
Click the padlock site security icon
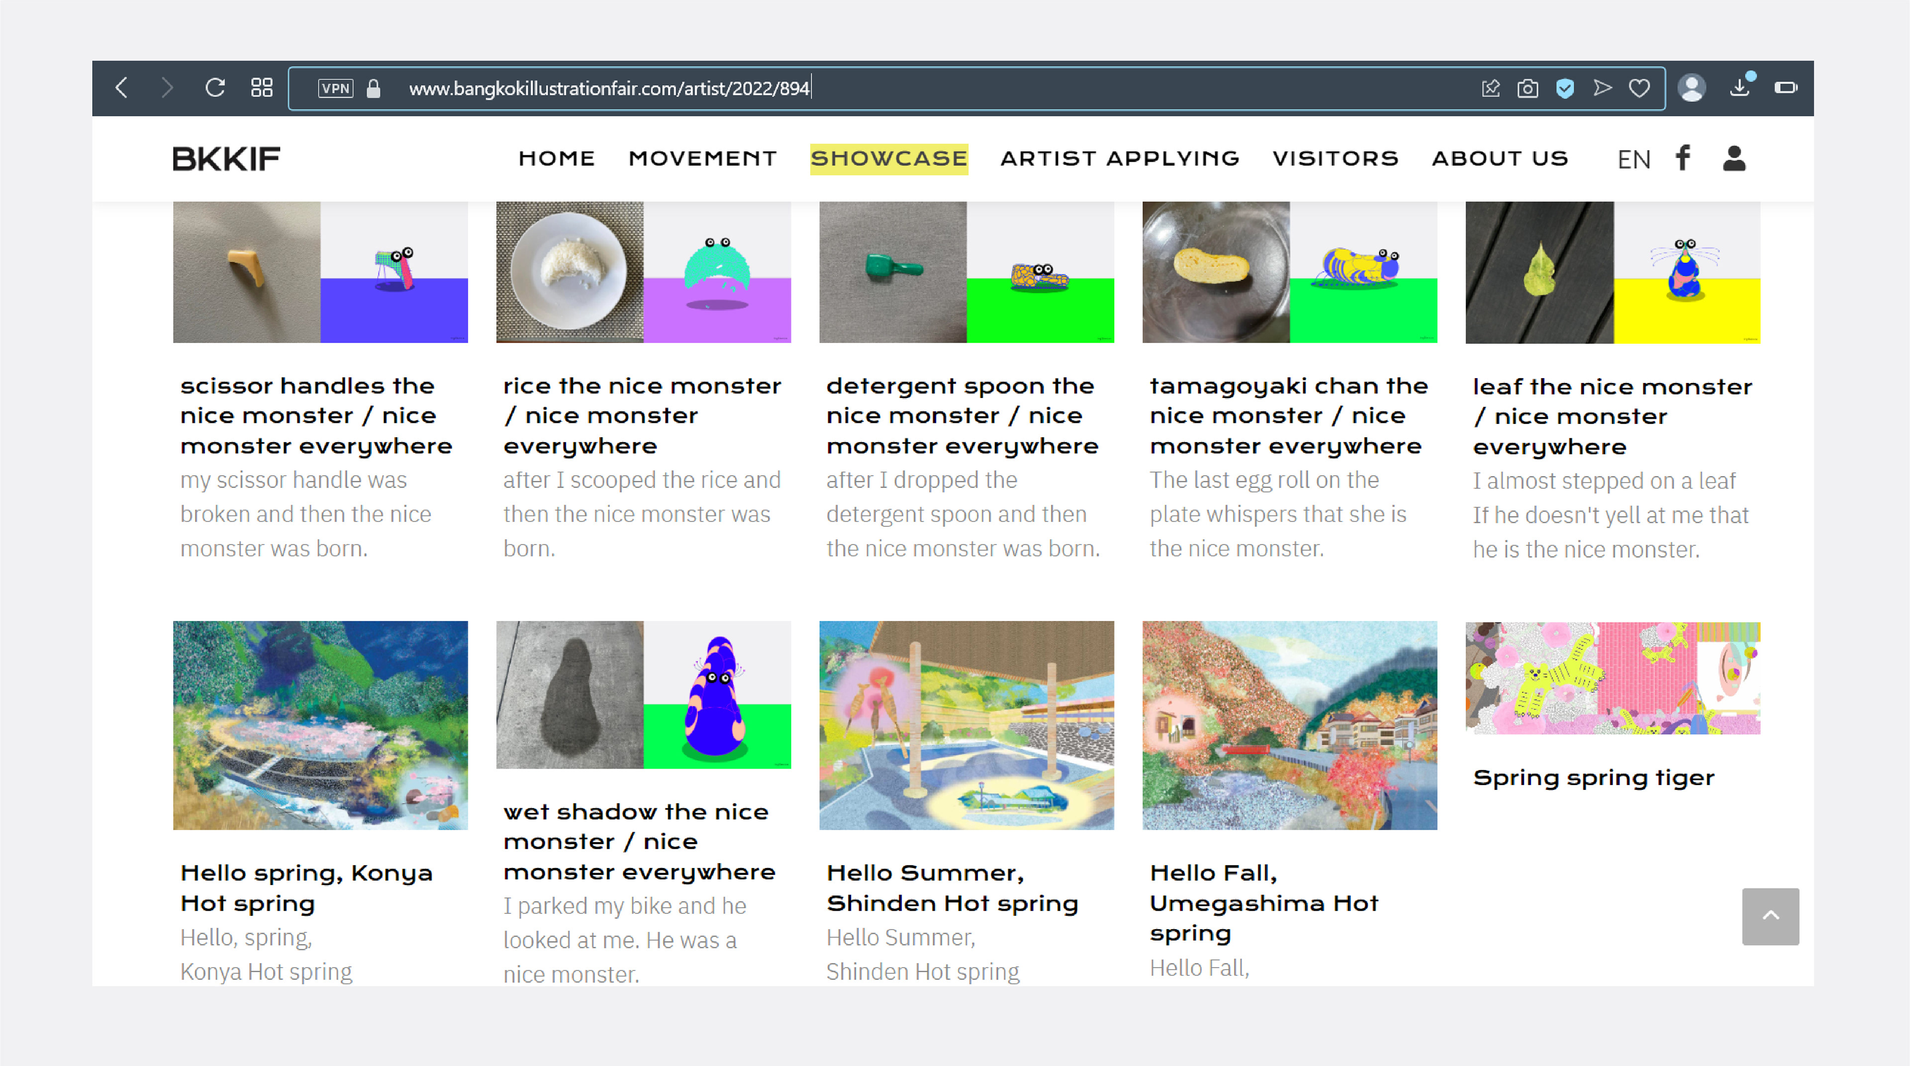(x=374, y=88)
